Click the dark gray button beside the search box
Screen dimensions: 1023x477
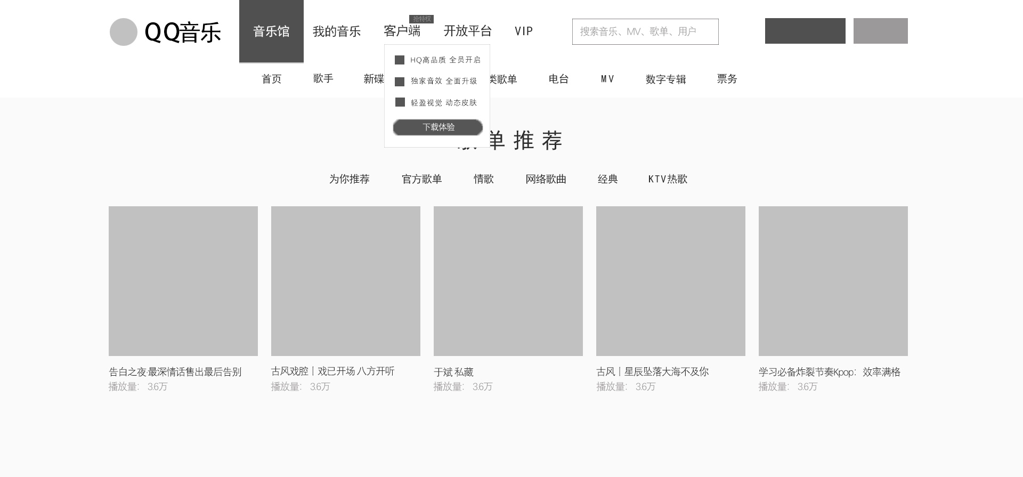[805, 31]
